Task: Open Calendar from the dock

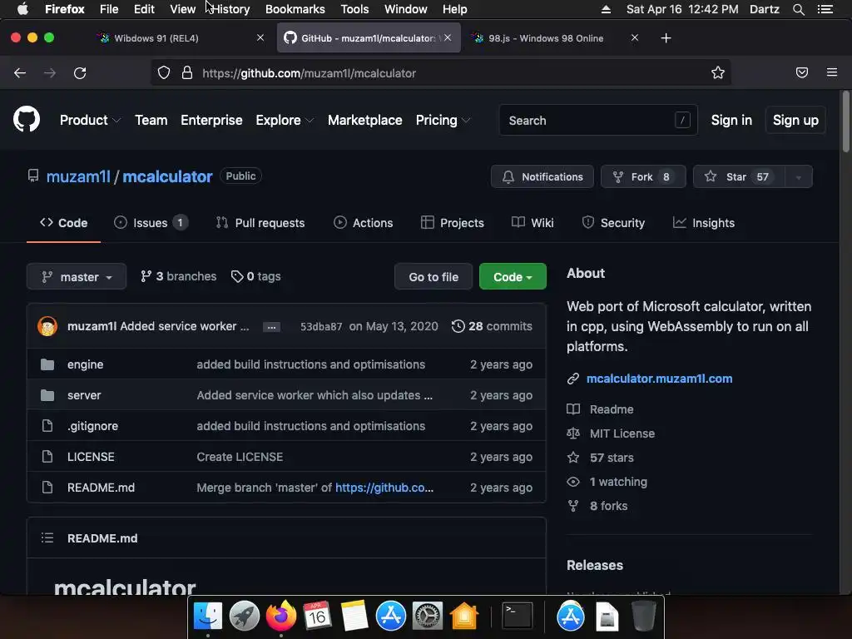Action: click(317, 616)
